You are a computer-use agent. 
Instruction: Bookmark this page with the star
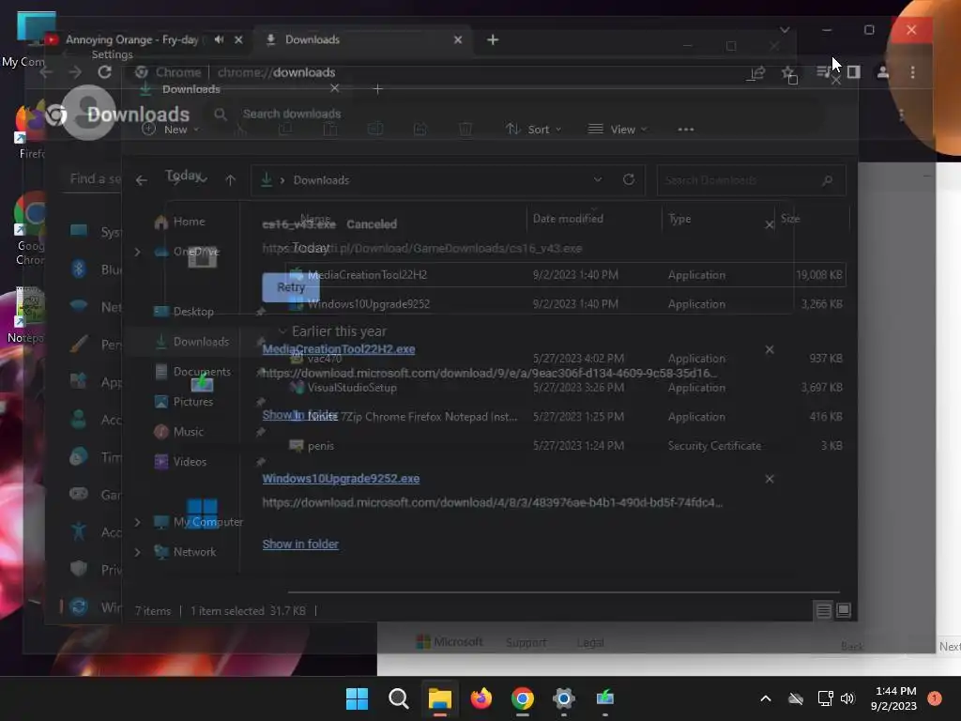click(788, 72)
